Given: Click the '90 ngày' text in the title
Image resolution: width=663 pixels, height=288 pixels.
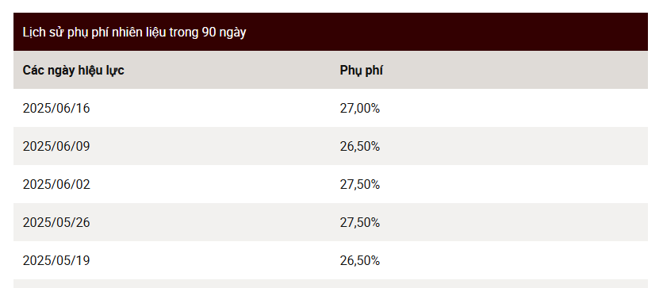Looking at the screenshot, I should [224, 33].
